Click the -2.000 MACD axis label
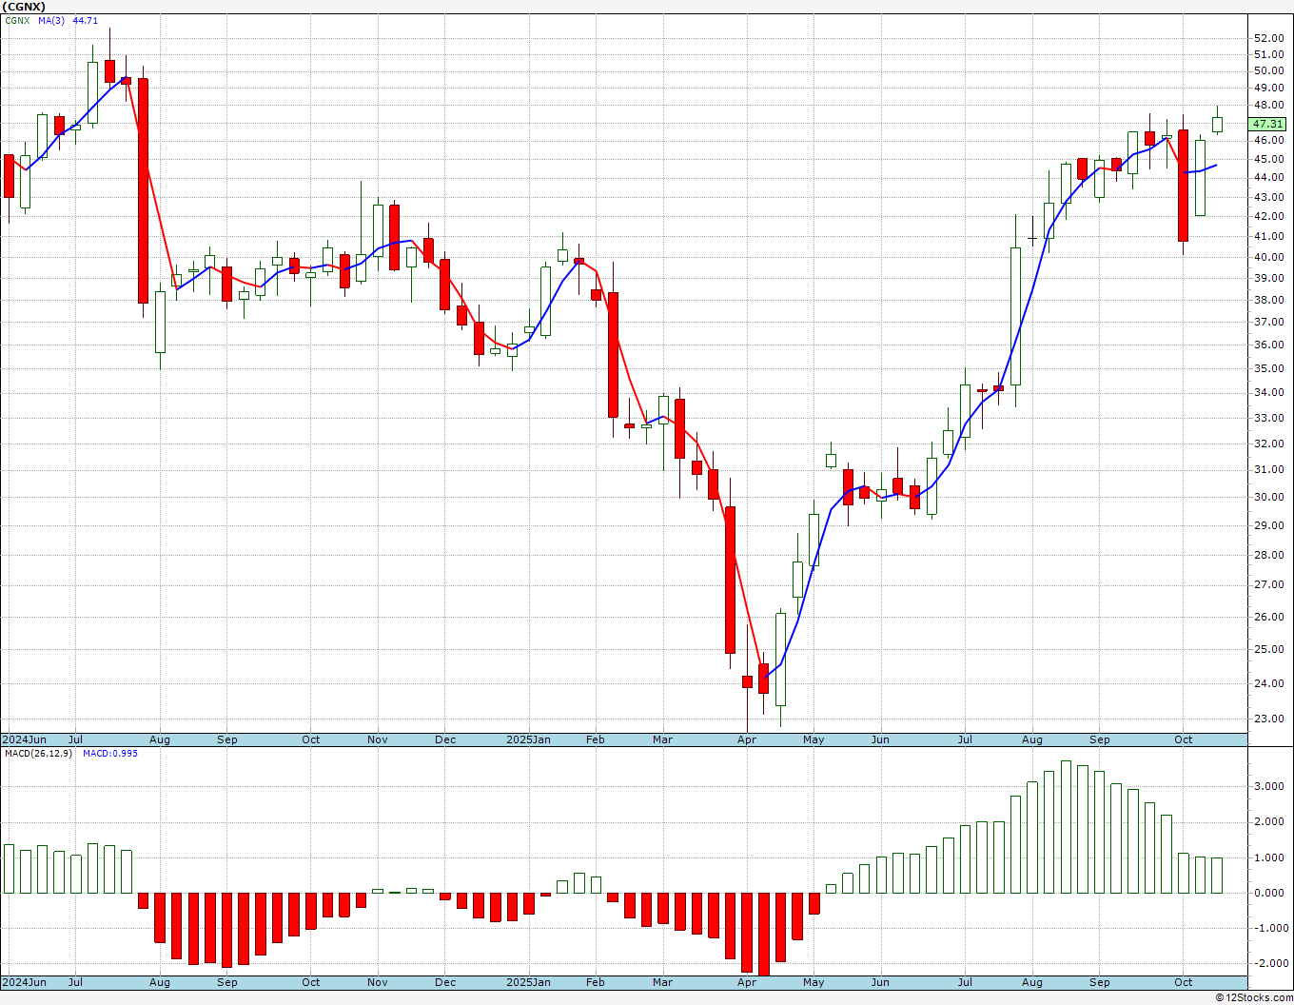This screenshot has height=1005, width=1294. [1269, 963]
